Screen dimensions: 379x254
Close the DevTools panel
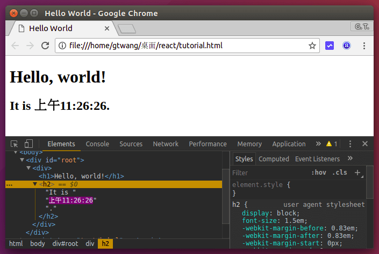(x=365, y=144)
